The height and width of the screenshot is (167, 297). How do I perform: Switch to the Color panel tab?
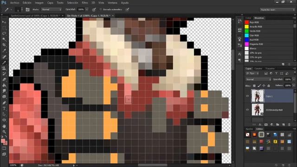tap(248, 18)
